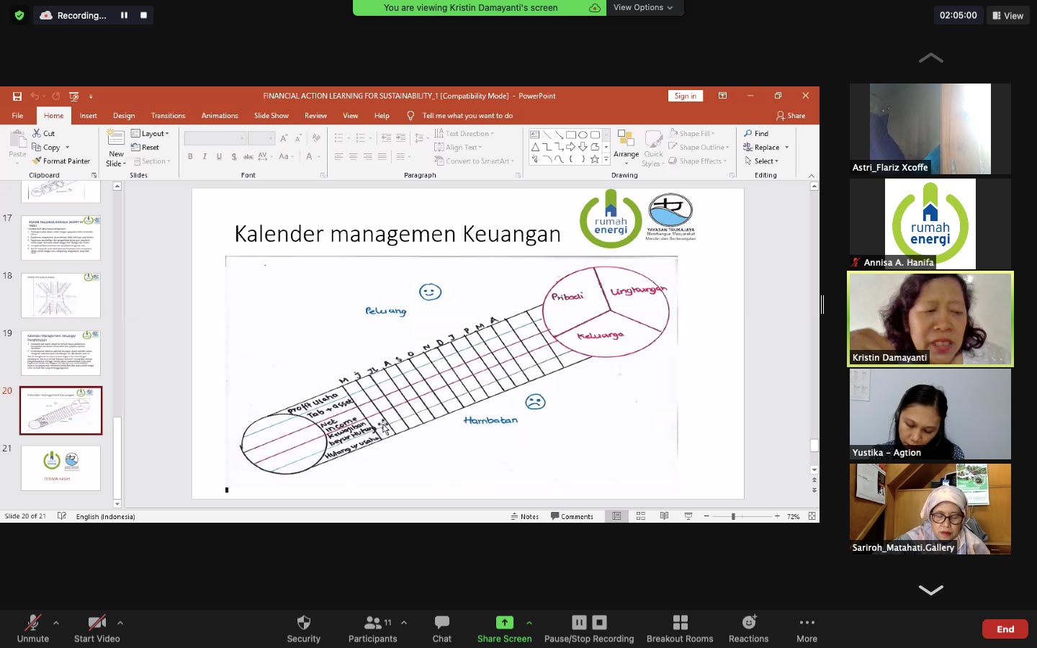This screenshot has height=648, width=1037.
Task: Expand Share Screen options caret
Action: coord(529,623)
